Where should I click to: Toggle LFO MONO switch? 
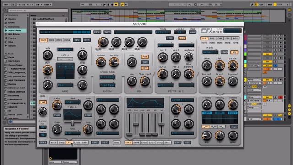(x=88, y=115)
